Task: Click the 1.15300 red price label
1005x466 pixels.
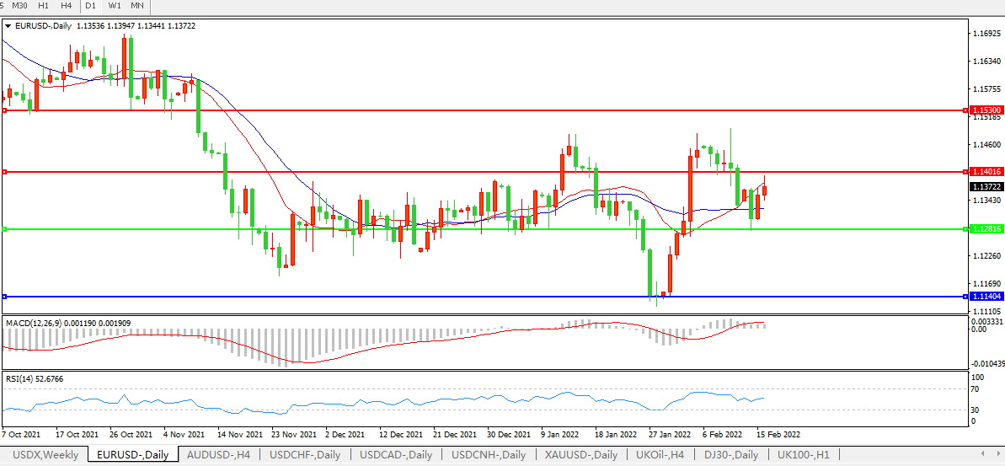Action: coord(986,110)
